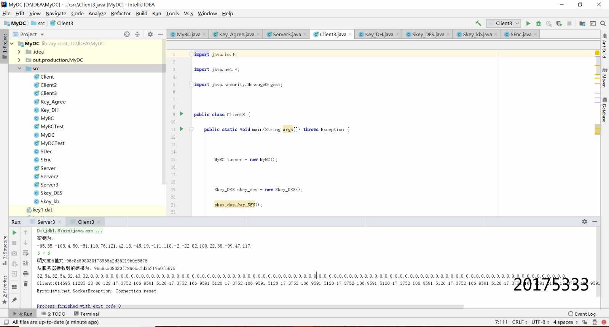The image size is (609, 327).
Task: Select key1.dat file in project tree
Action: tap(42, 210)
